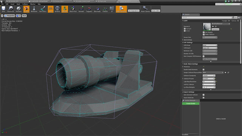Collapse the Import Settings section

coord(183,92)
